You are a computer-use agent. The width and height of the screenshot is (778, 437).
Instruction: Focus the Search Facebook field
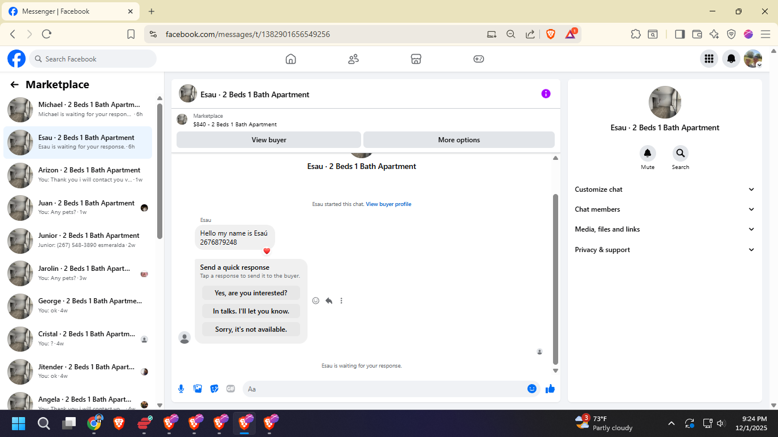pos(93,59)
